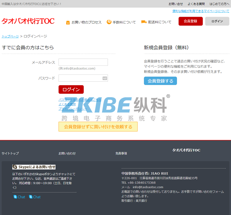Click the footer タオバオ代行TOC title

click(186, 150)
